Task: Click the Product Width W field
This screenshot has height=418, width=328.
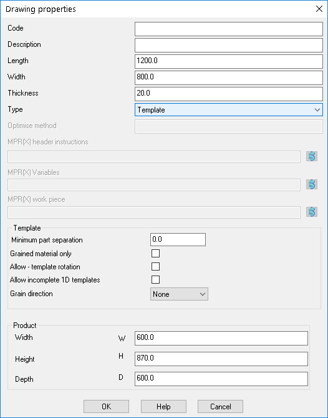Action: 221,338
